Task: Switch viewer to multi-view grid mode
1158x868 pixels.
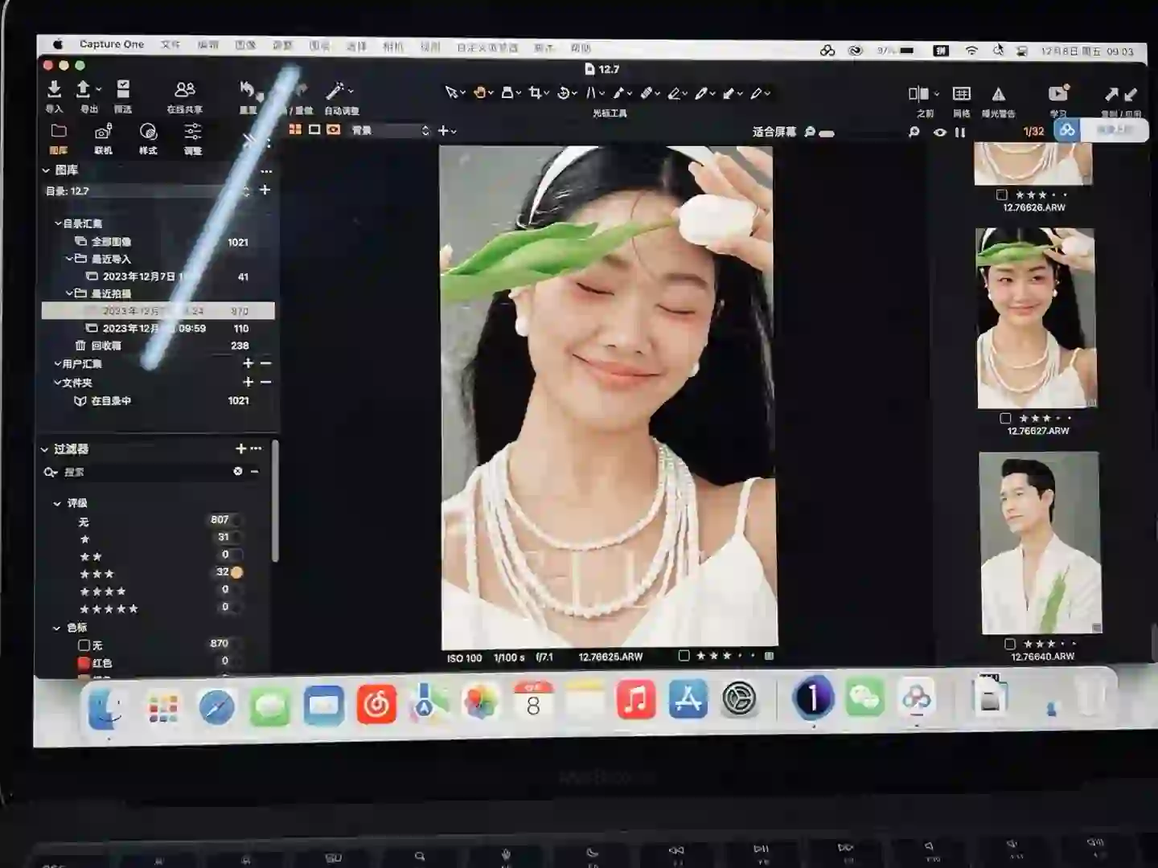Action: pyautogui.click(x=295, y=129)
